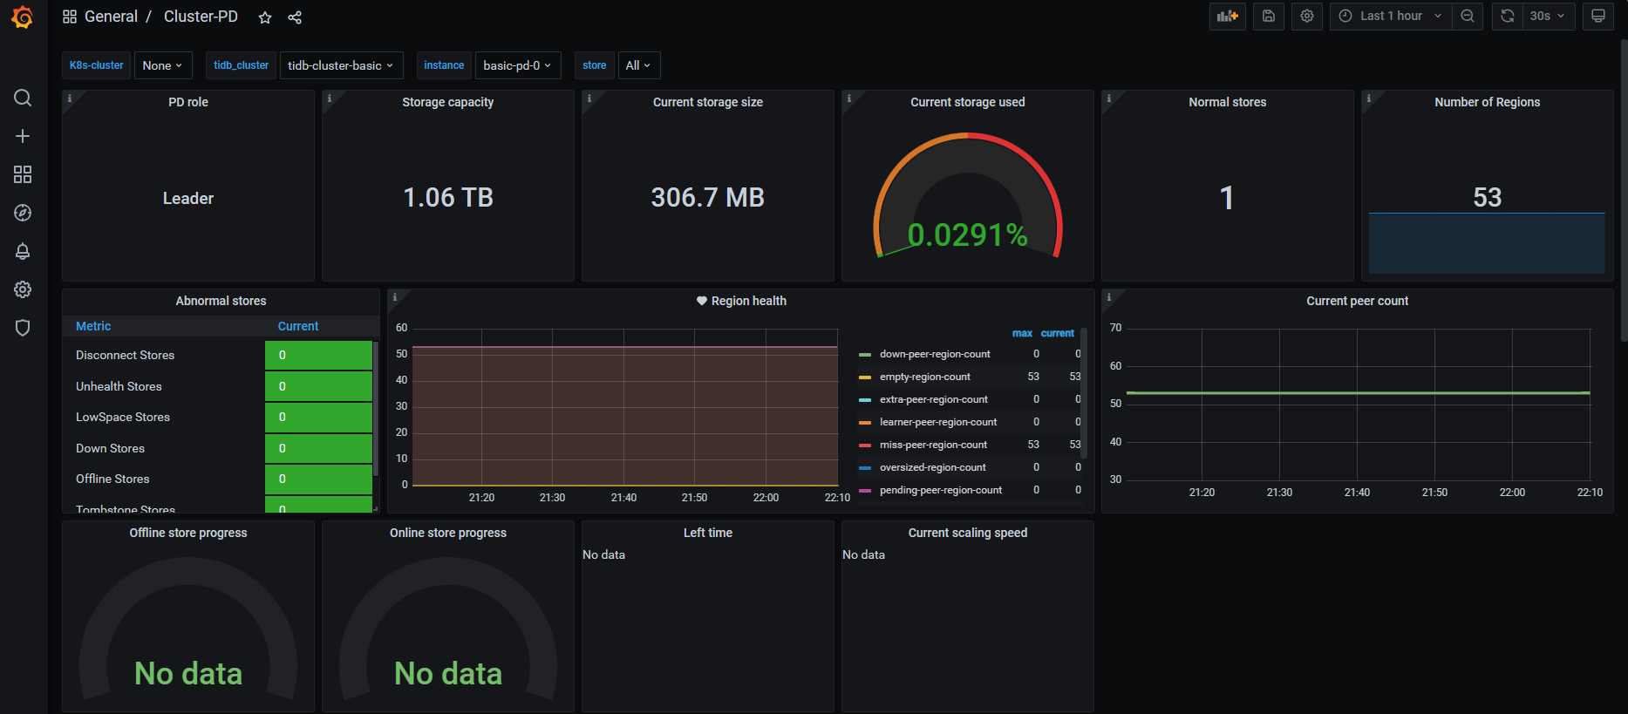Open Server Admin shield in the sidebar
The image size is (1628, 714).
pyautogui.click(x=23, y=328)
